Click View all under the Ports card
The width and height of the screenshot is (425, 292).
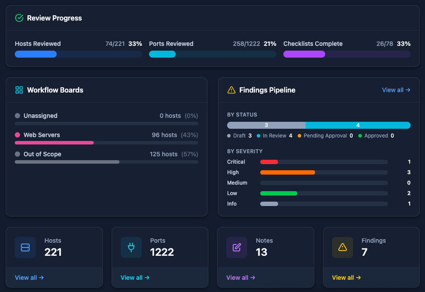[x=134, y=278]
